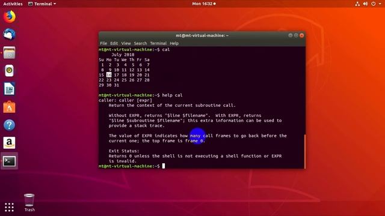Open the View menu in Terminal
This screenshot has width=385, height=216.
pos(126,43)
